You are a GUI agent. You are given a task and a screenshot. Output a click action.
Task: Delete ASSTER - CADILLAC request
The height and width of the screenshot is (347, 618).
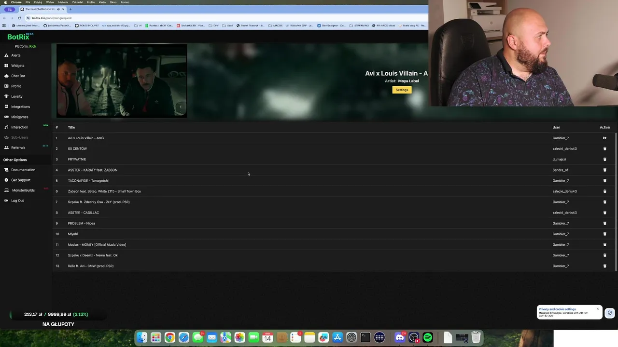[x=604, y=213]
